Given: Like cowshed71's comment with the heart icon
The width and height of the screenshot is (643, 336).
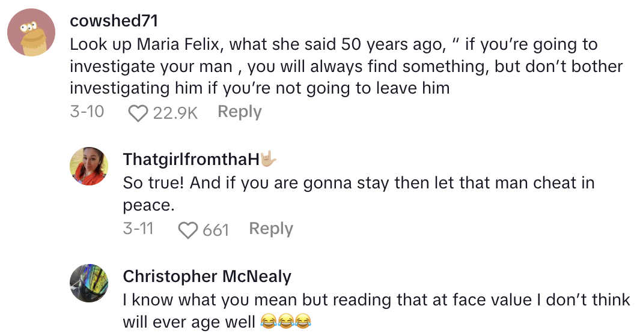Looking at the screenshot, I should pyautogui.click(x=139, y=113).
